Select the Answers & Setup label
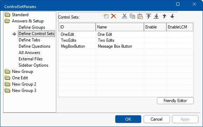The width and height of the screenshot is (203, 127). (28, 21)
